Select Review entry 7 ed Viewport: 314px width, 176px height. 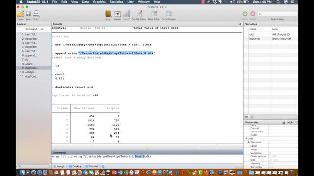(x=33, y=60)
